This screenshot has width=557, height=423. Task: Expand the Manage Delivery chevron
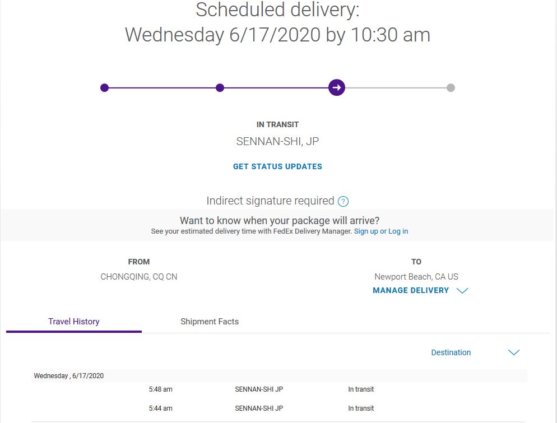pos(462,291)
